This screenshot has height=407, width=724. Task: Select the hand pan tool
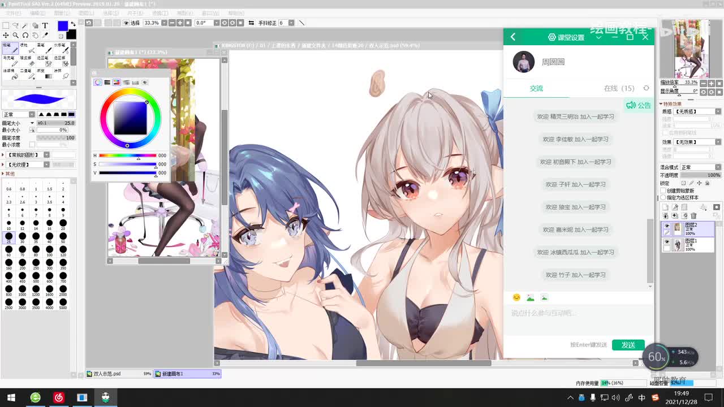click(35, 35)
